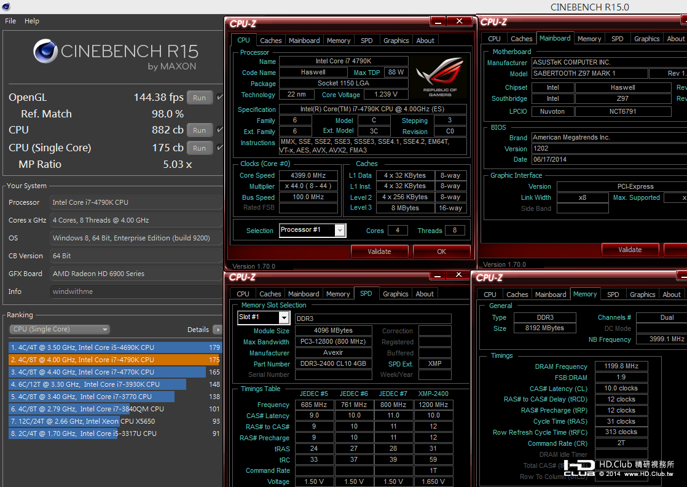Click Validate in the Mainboard CPU-Z window

click(x=630, y=250)
